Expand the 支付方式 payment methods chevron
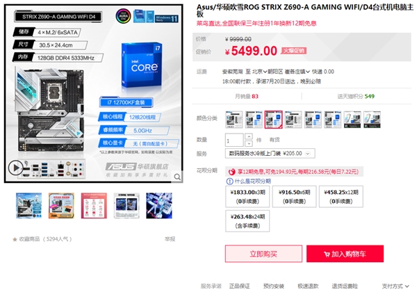 407,286
